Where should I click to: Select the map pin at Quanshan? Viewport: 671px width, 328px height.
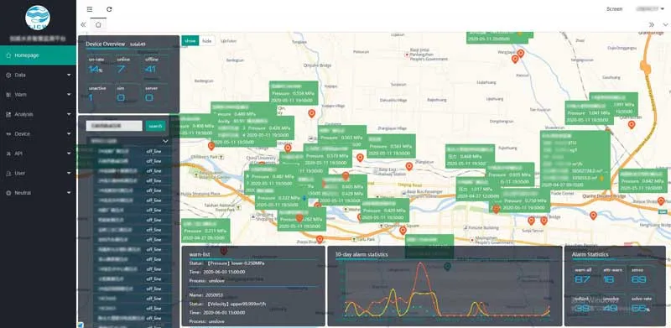(x=632, y=125)
